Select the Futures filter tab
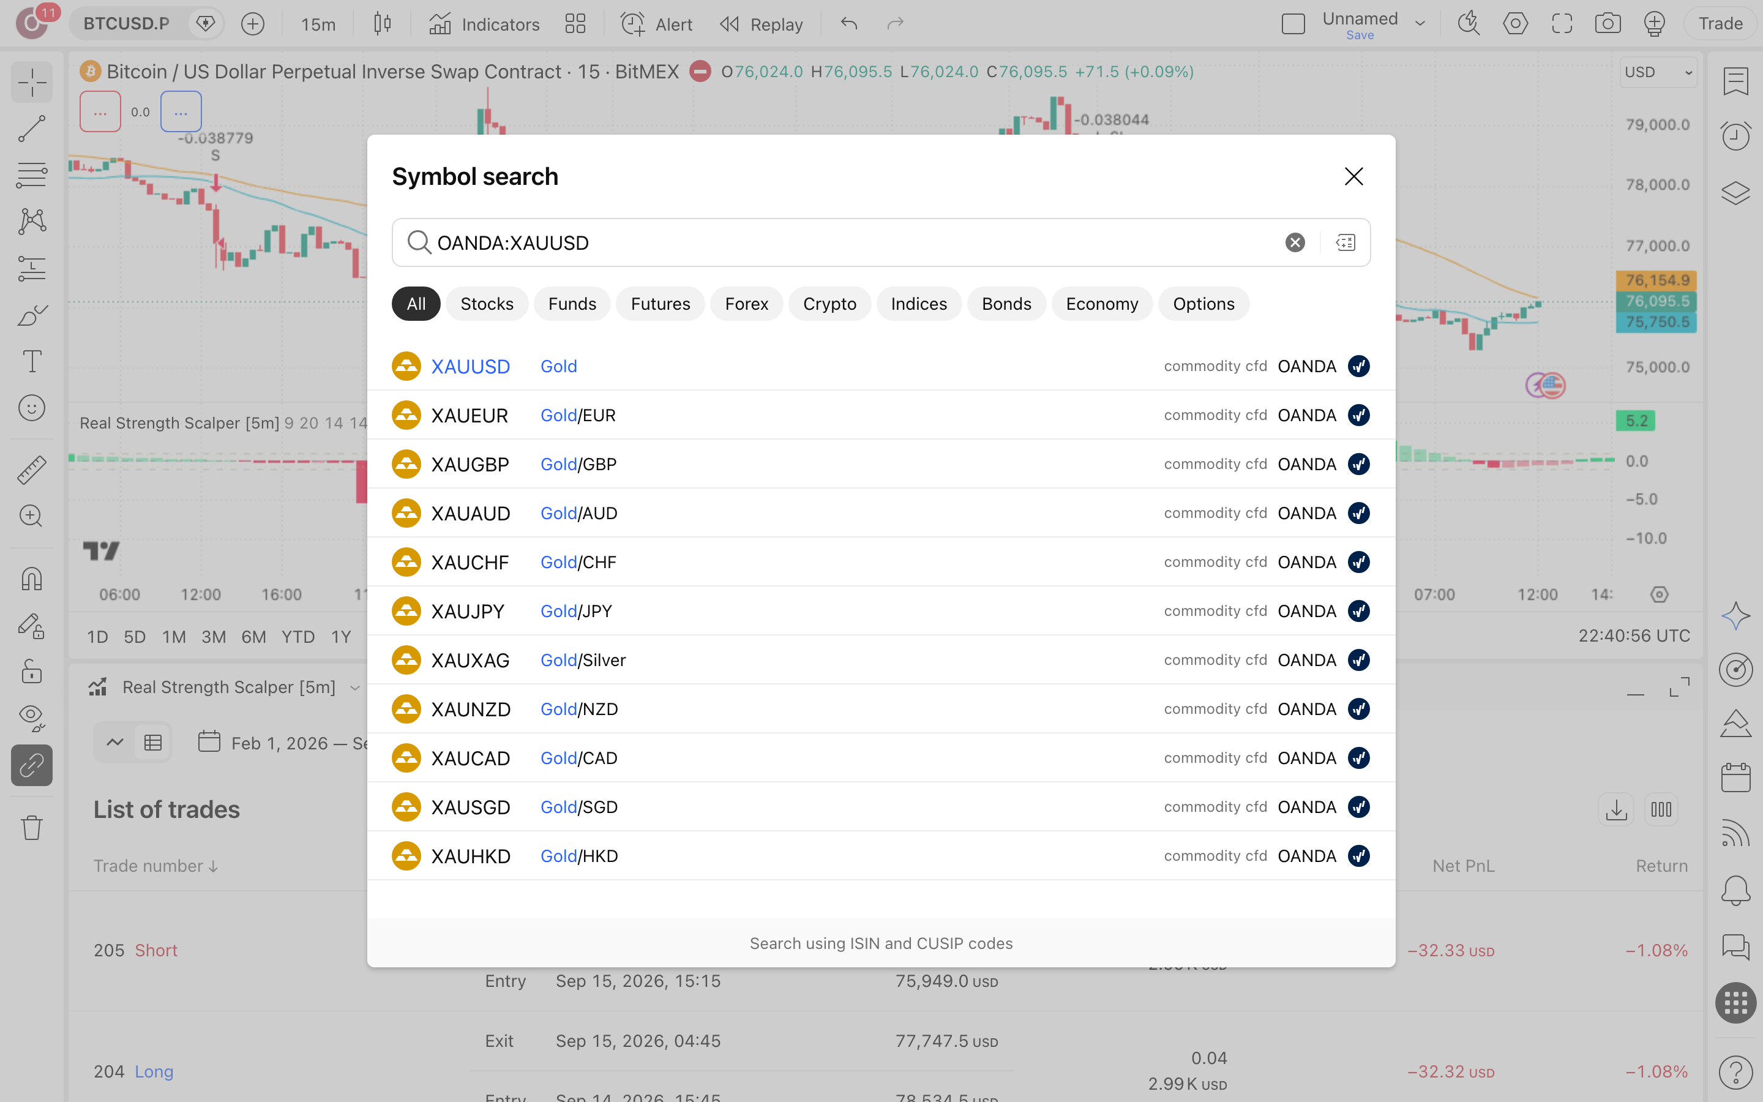The height and width of the screenshot is (1102, 1763). pyautogui.click(x=660, y=304)
